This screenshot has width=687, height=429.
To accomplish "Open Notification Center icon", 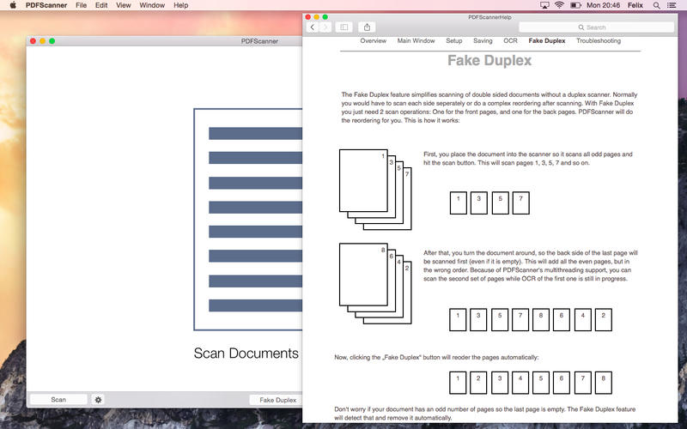I will click(672, 5).
